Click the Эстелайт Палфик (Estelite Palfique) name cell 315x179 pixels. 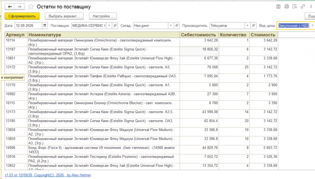(103, 78)
